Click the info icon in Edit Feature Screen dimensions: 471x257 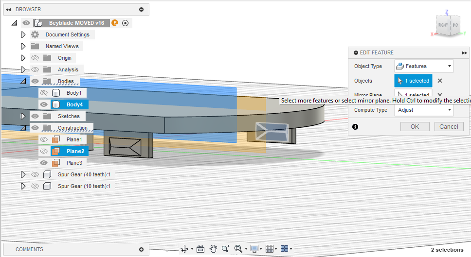pyautogui.click(x=355, y=127)
